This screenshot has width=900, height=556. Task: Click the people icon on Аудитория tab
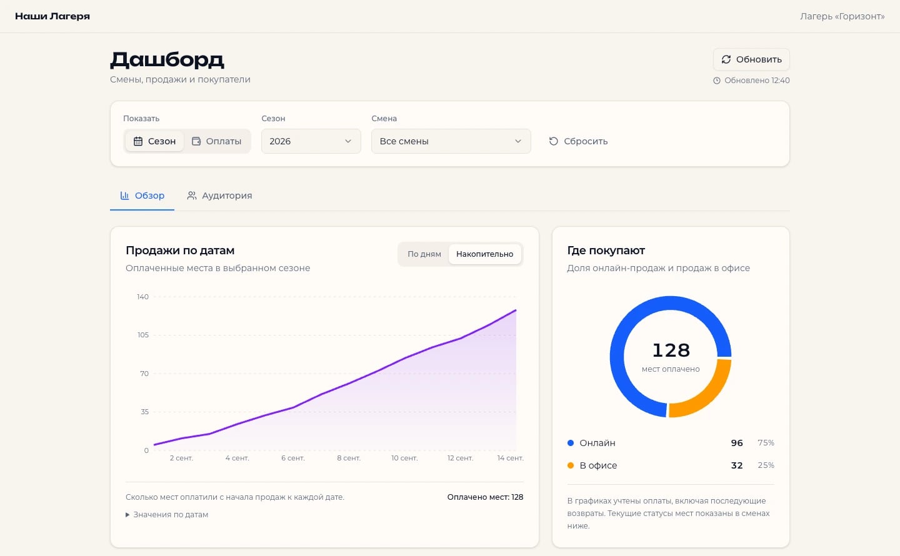click(x=192, y=196)
